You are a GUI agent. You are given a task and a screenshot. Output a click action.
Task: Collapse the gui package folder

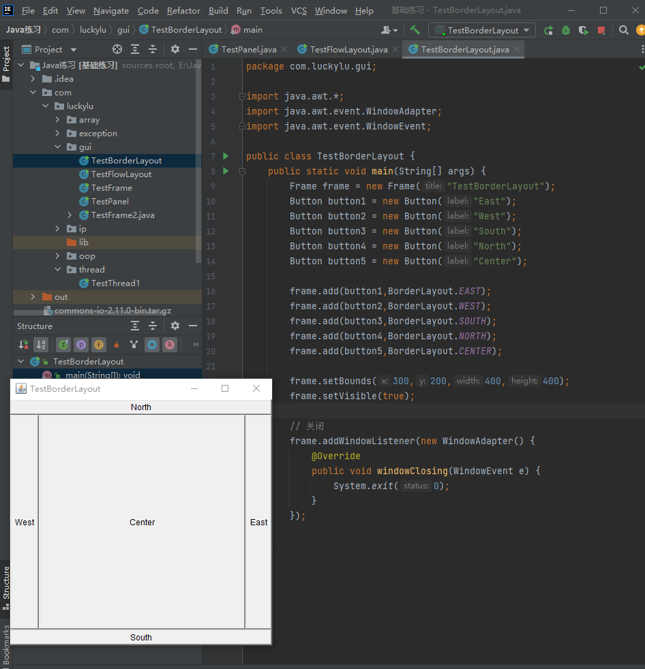click(58, 147)
